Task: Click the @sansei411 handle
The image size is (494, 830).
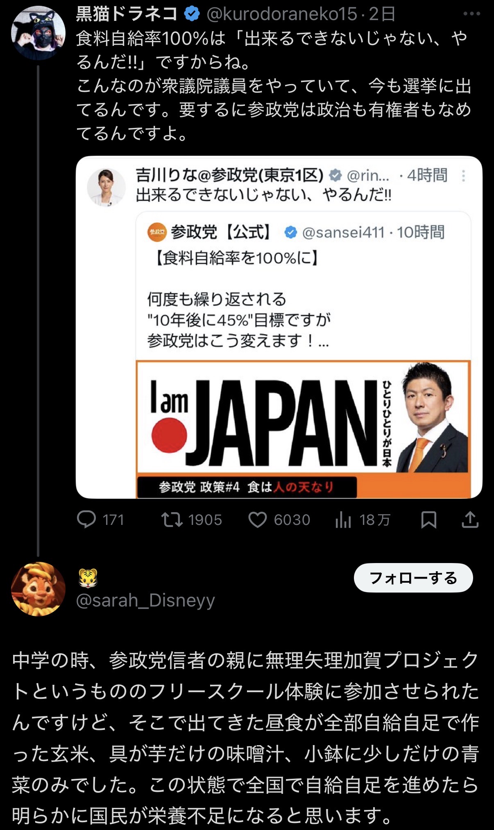Action: click(x=343, y=233)
